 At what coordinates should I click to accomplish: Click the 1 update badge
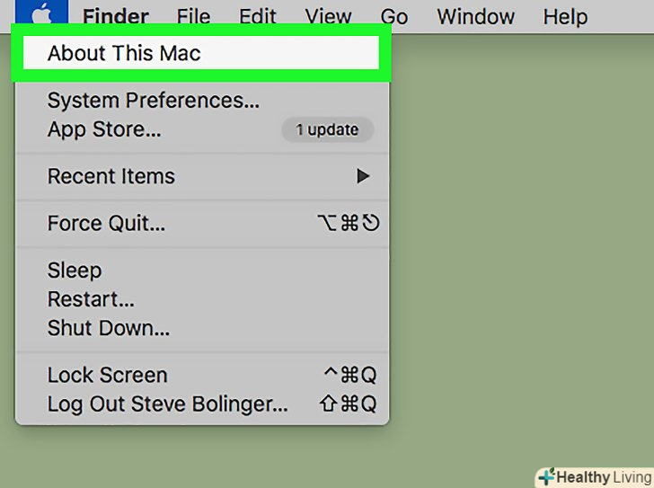click(x=327, y=129)
